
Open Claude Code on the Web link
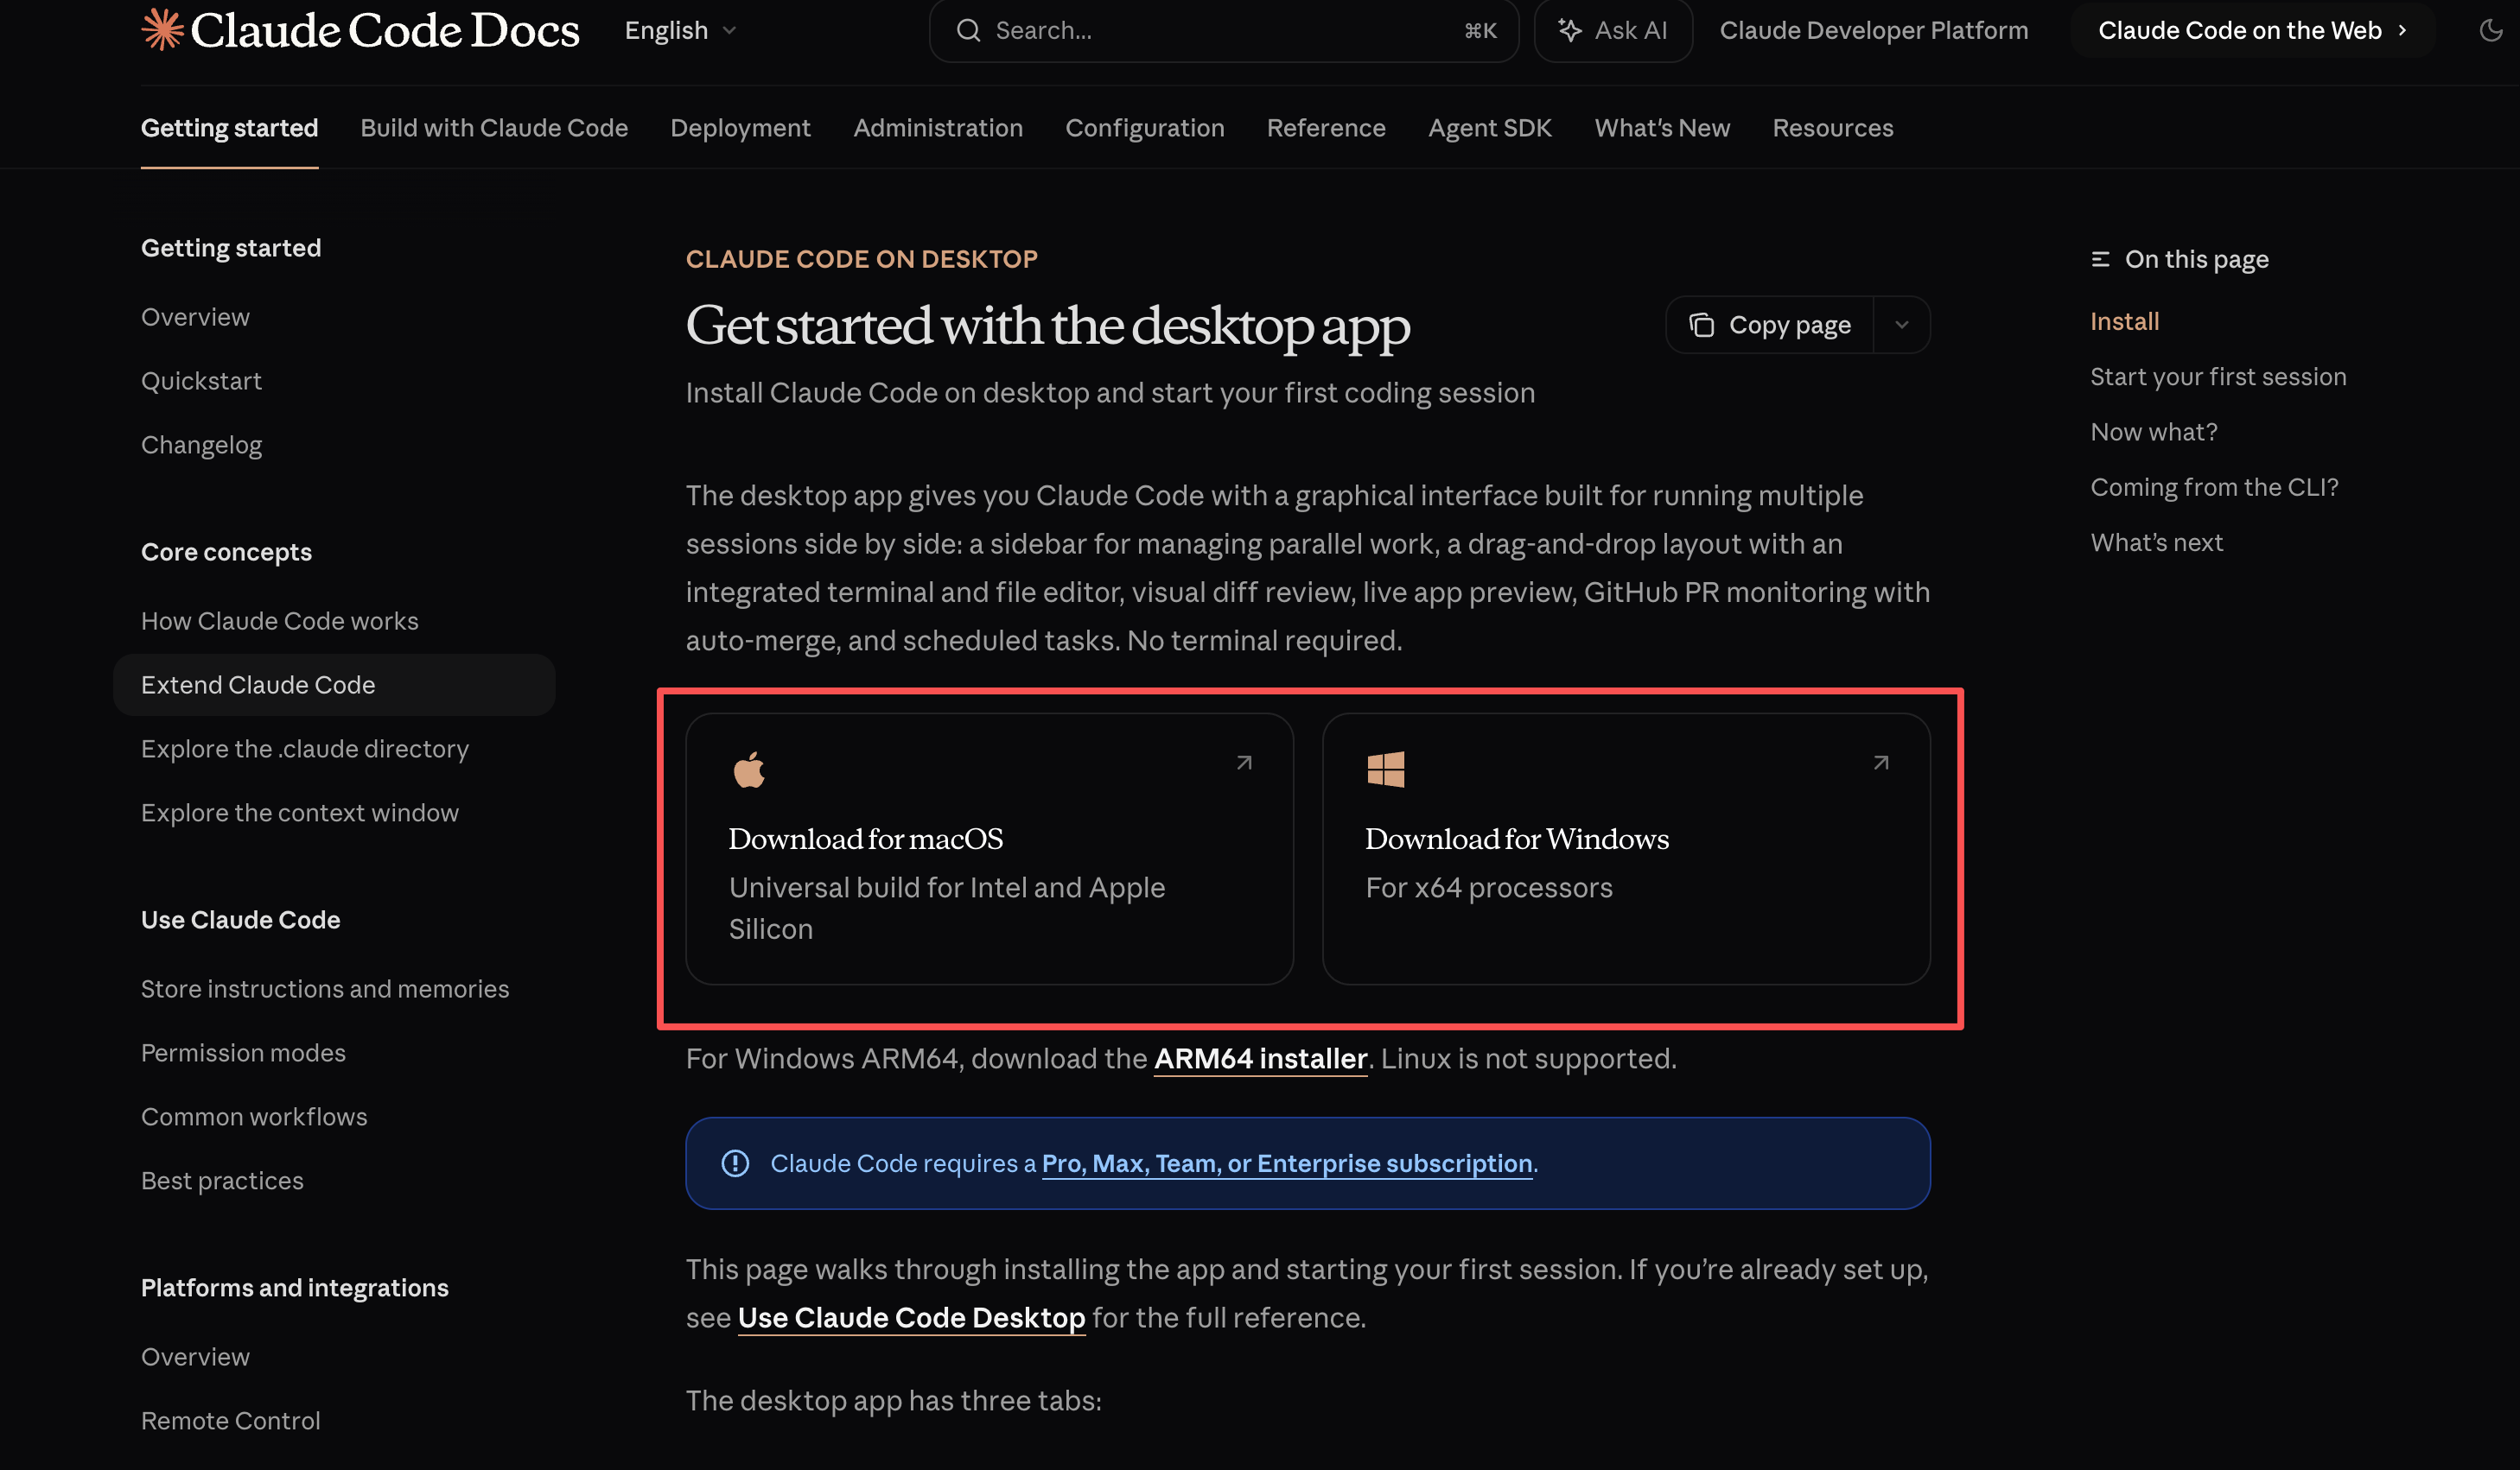[x=2252, y=31]
